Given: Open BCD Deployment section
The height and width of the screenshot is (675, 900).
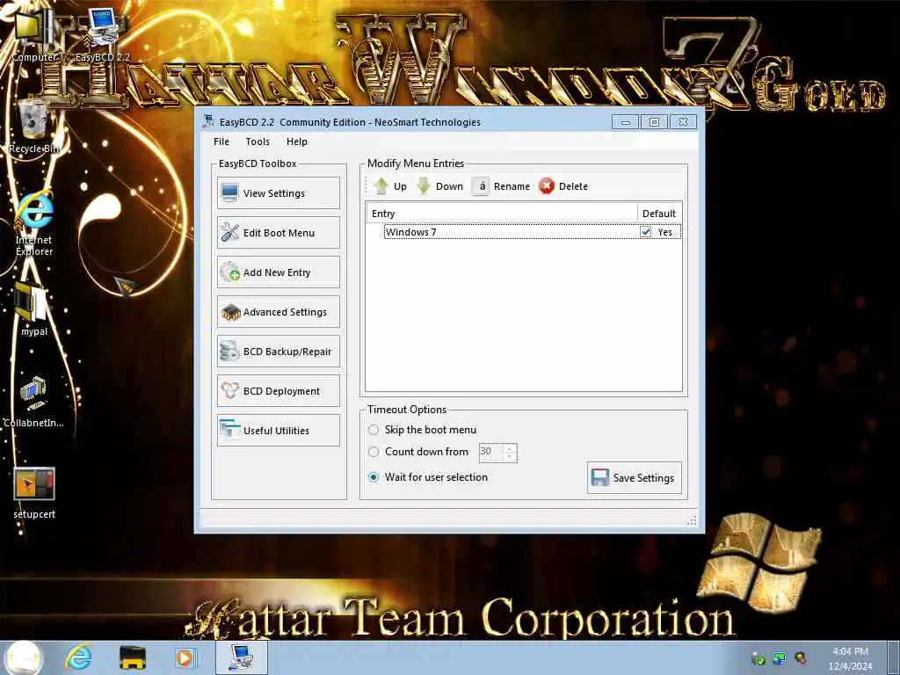Looking at the screenshot, I should [279, 391].
